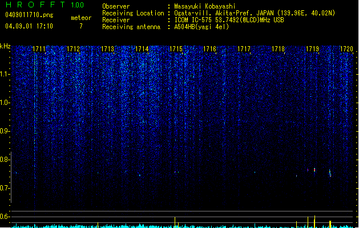Click the 1.0 kHz frequency axis label

pyautogui.click(x=5, y=103)
